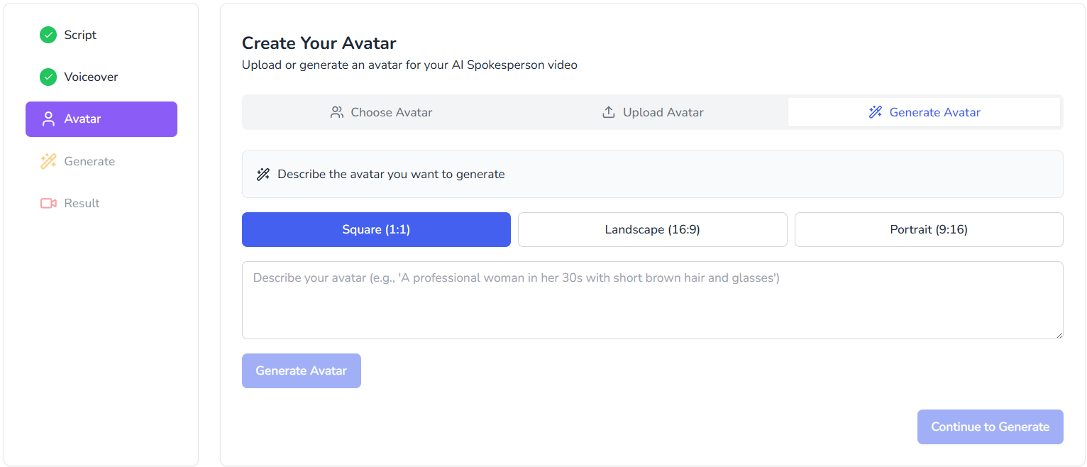Screen dimensions: 1087x467
Task: Switch to the Upload Avatar tab
Action: click(x=653, y=112)
